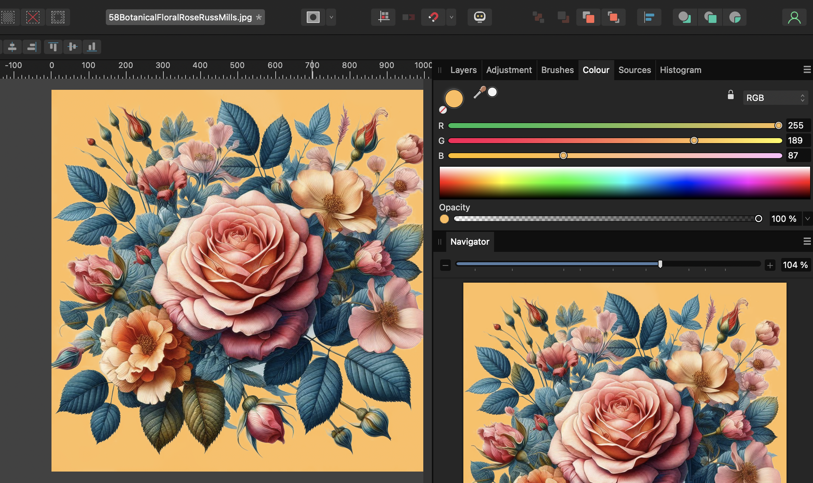Click the Align Right icon

pyautogui.click(x=32, y=47)
